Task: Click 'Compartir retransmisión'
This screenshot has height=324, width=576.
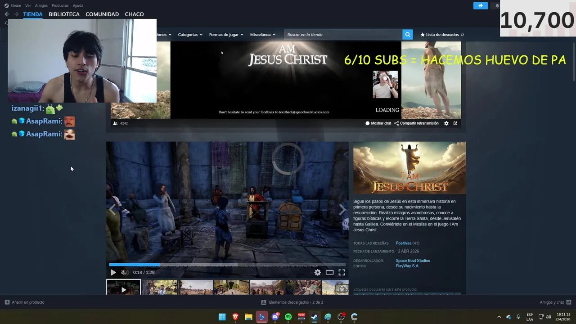Action: click(416, 123)
